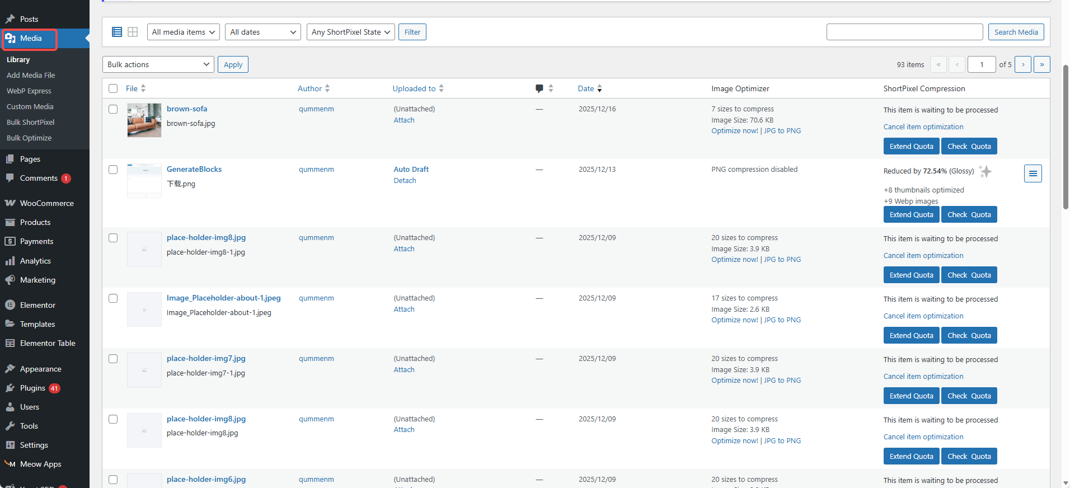Switch to grid view mode
1070x488 pixels.
point(133,32)
